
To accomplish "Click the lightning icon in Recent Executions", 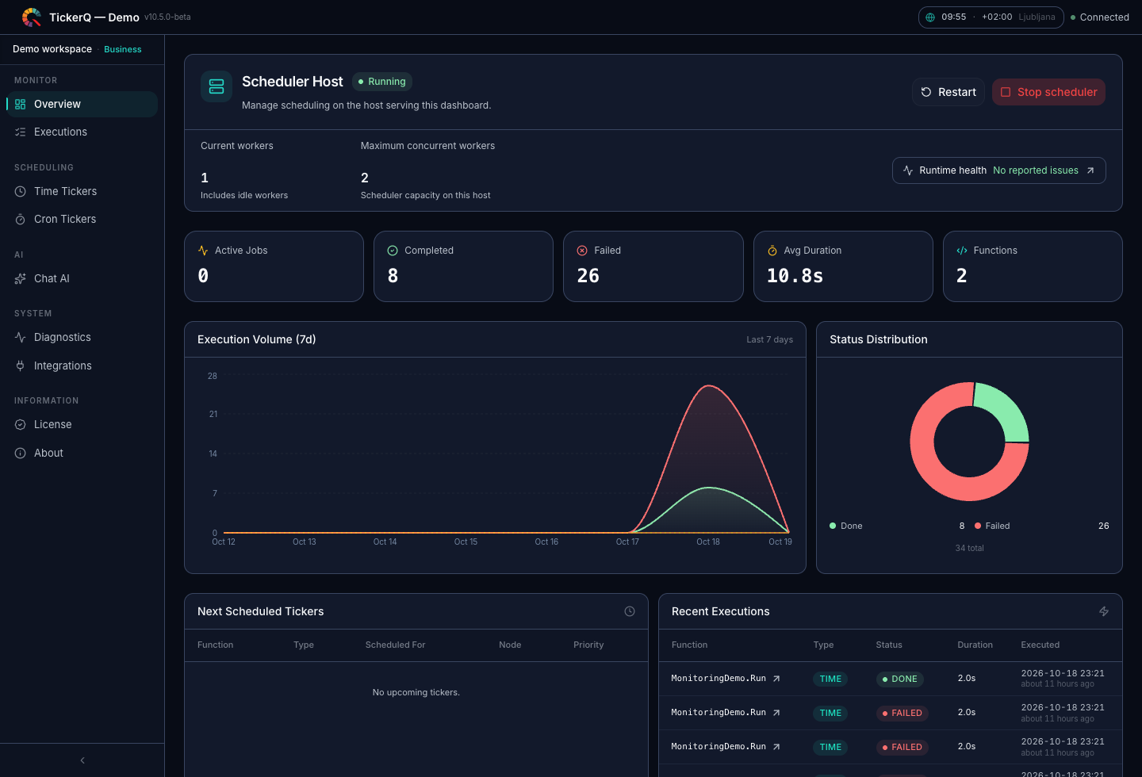I will coord(1104,611).
